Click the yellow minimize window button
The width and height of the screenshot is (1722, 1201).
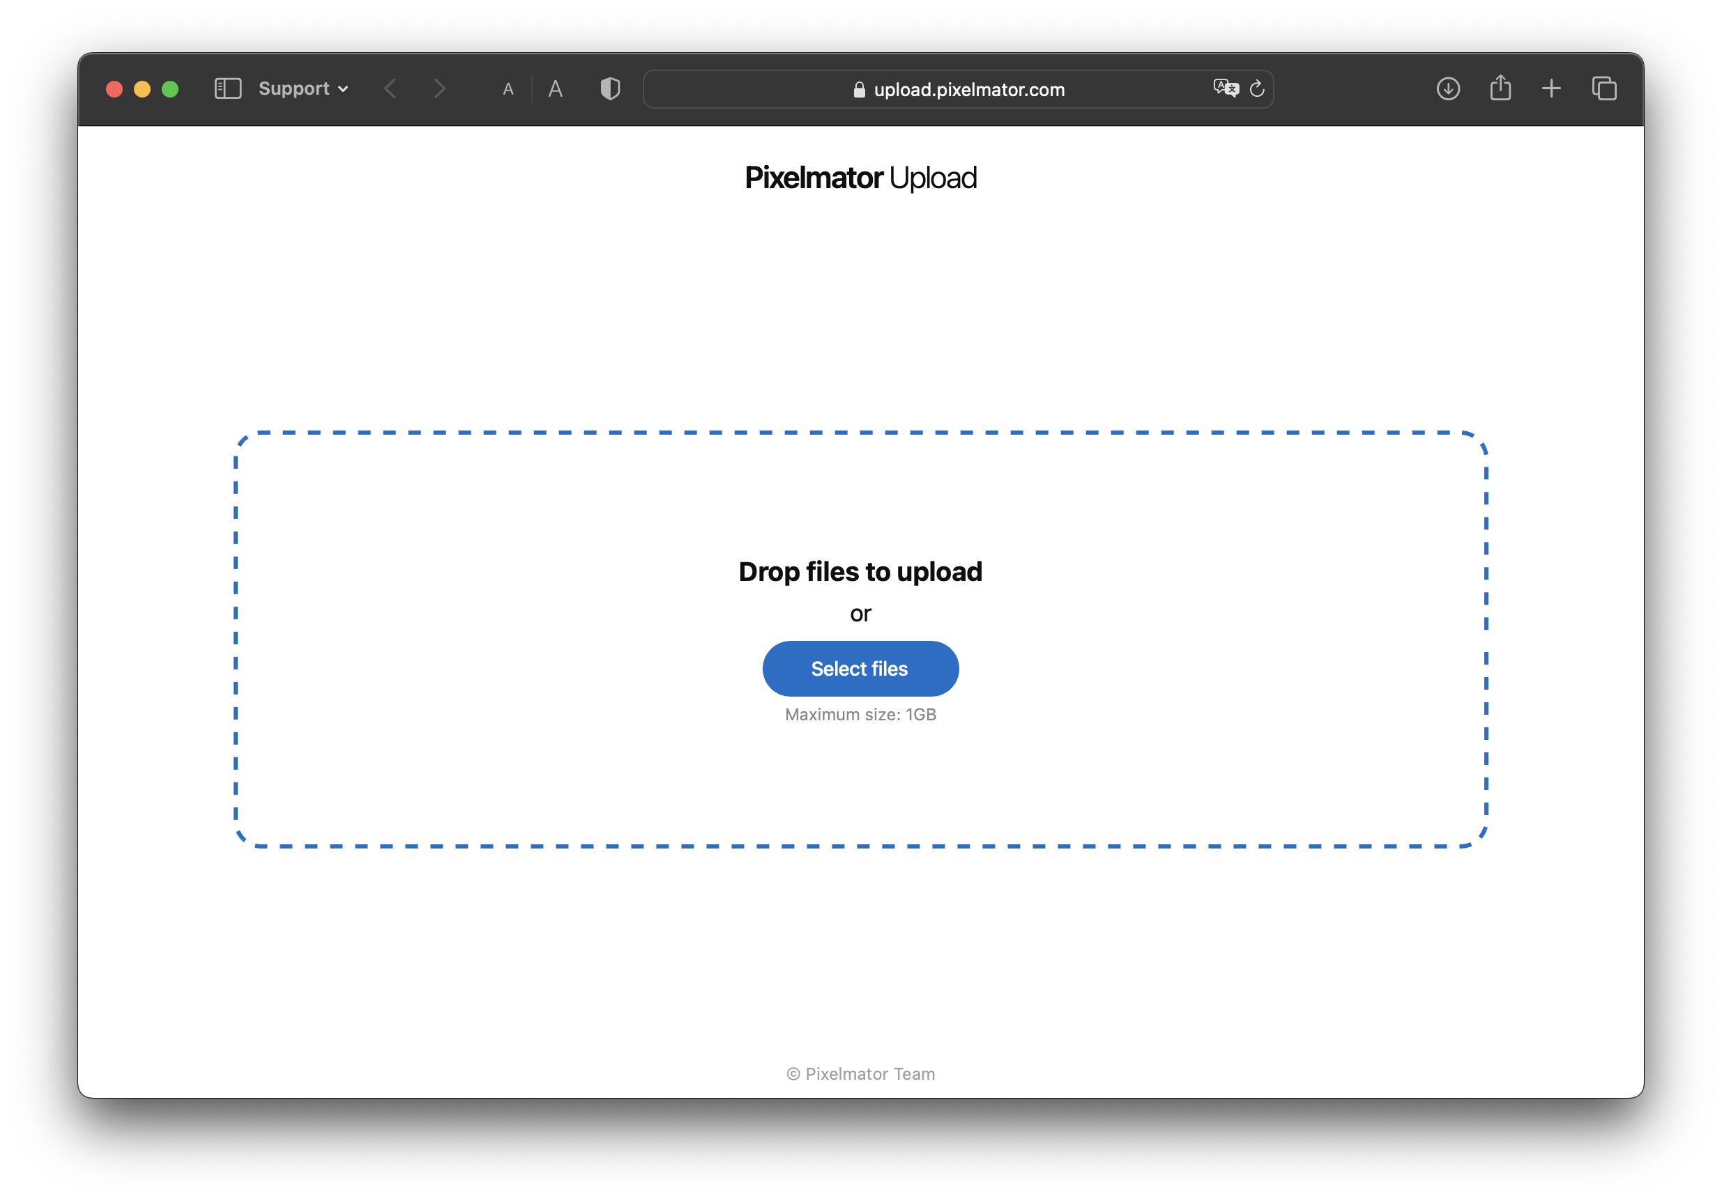pyautogui.click(x=142, y=89)
